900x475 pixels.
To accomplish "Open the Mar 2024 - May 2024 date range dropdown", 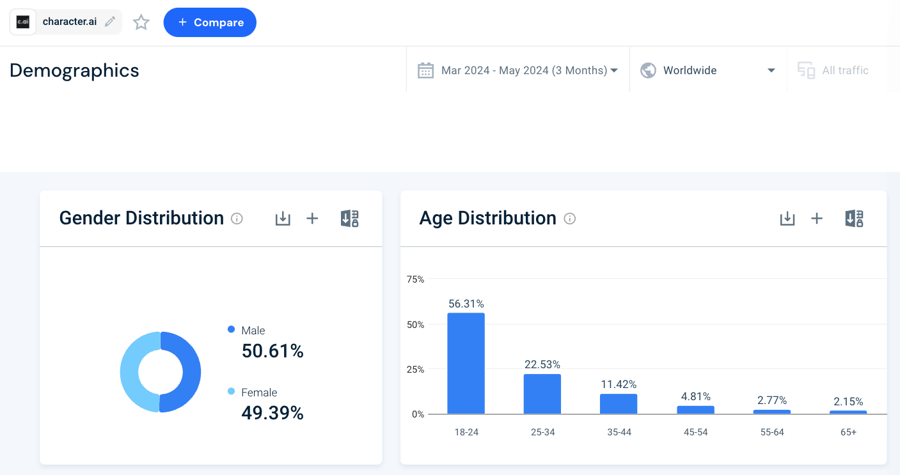I will pyautogui.click(x=517, y=70).
